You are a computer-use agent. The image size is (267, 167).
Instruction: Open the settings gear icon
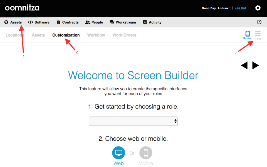(x=258, y=8)
